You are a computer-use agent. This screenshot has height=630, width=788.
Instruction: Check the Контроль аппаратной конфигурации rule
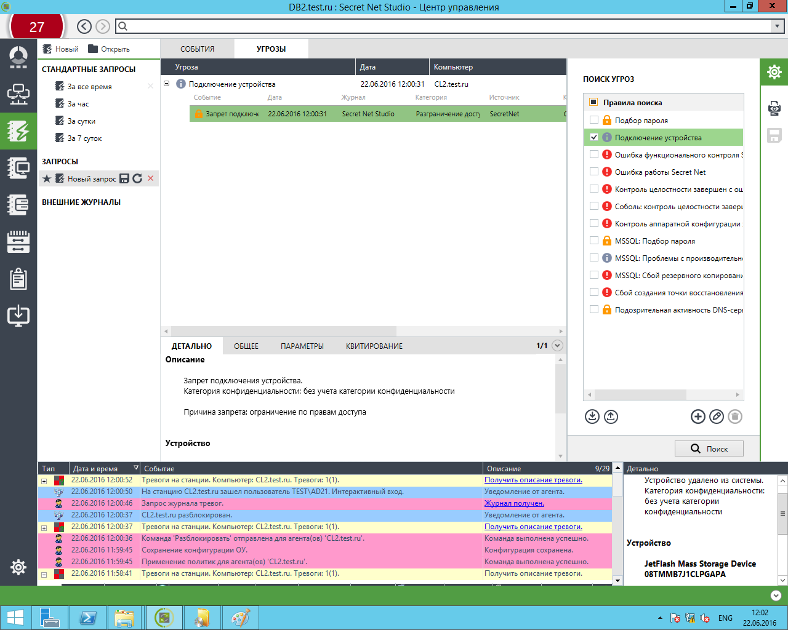(594, 223)
